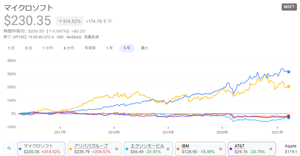Click the 2018年 axis label
This screenshot has height=156, width=300.
[x=114, y=132]
